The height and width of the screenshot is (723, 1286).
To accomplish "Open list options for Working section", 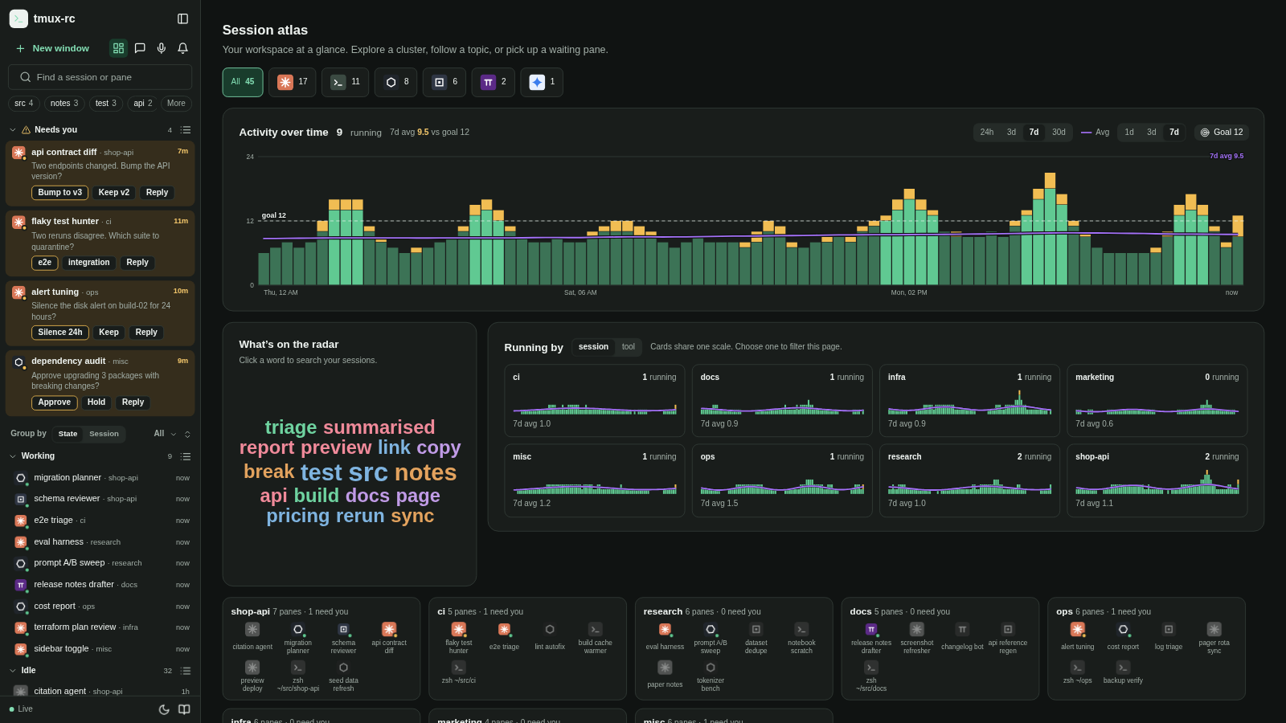I will pyautogui.click(x=186, y=456).
